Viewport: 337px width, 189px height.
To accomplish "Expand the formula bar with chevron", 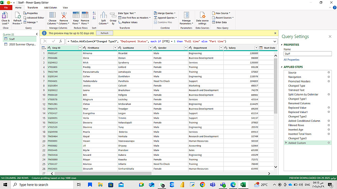I will click(x=275, y=41).
